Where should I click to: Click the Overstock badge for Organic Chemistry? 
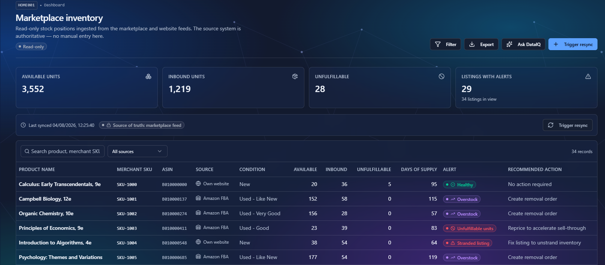(x=462, y=214)
